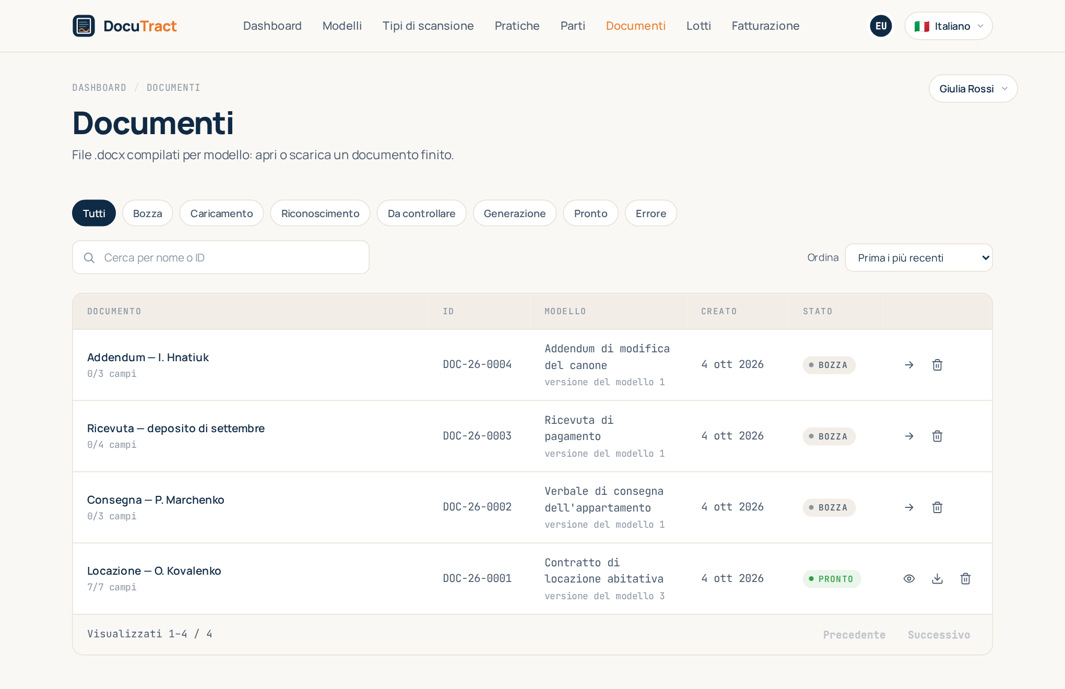Click the search magnifier icon
This screenshot has width=1065, height=689.
tap(89, 257)
